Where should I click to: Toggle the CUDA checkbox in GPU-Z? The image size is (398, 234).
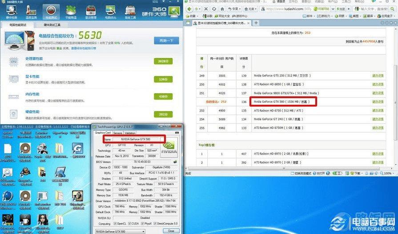(130, 224)
